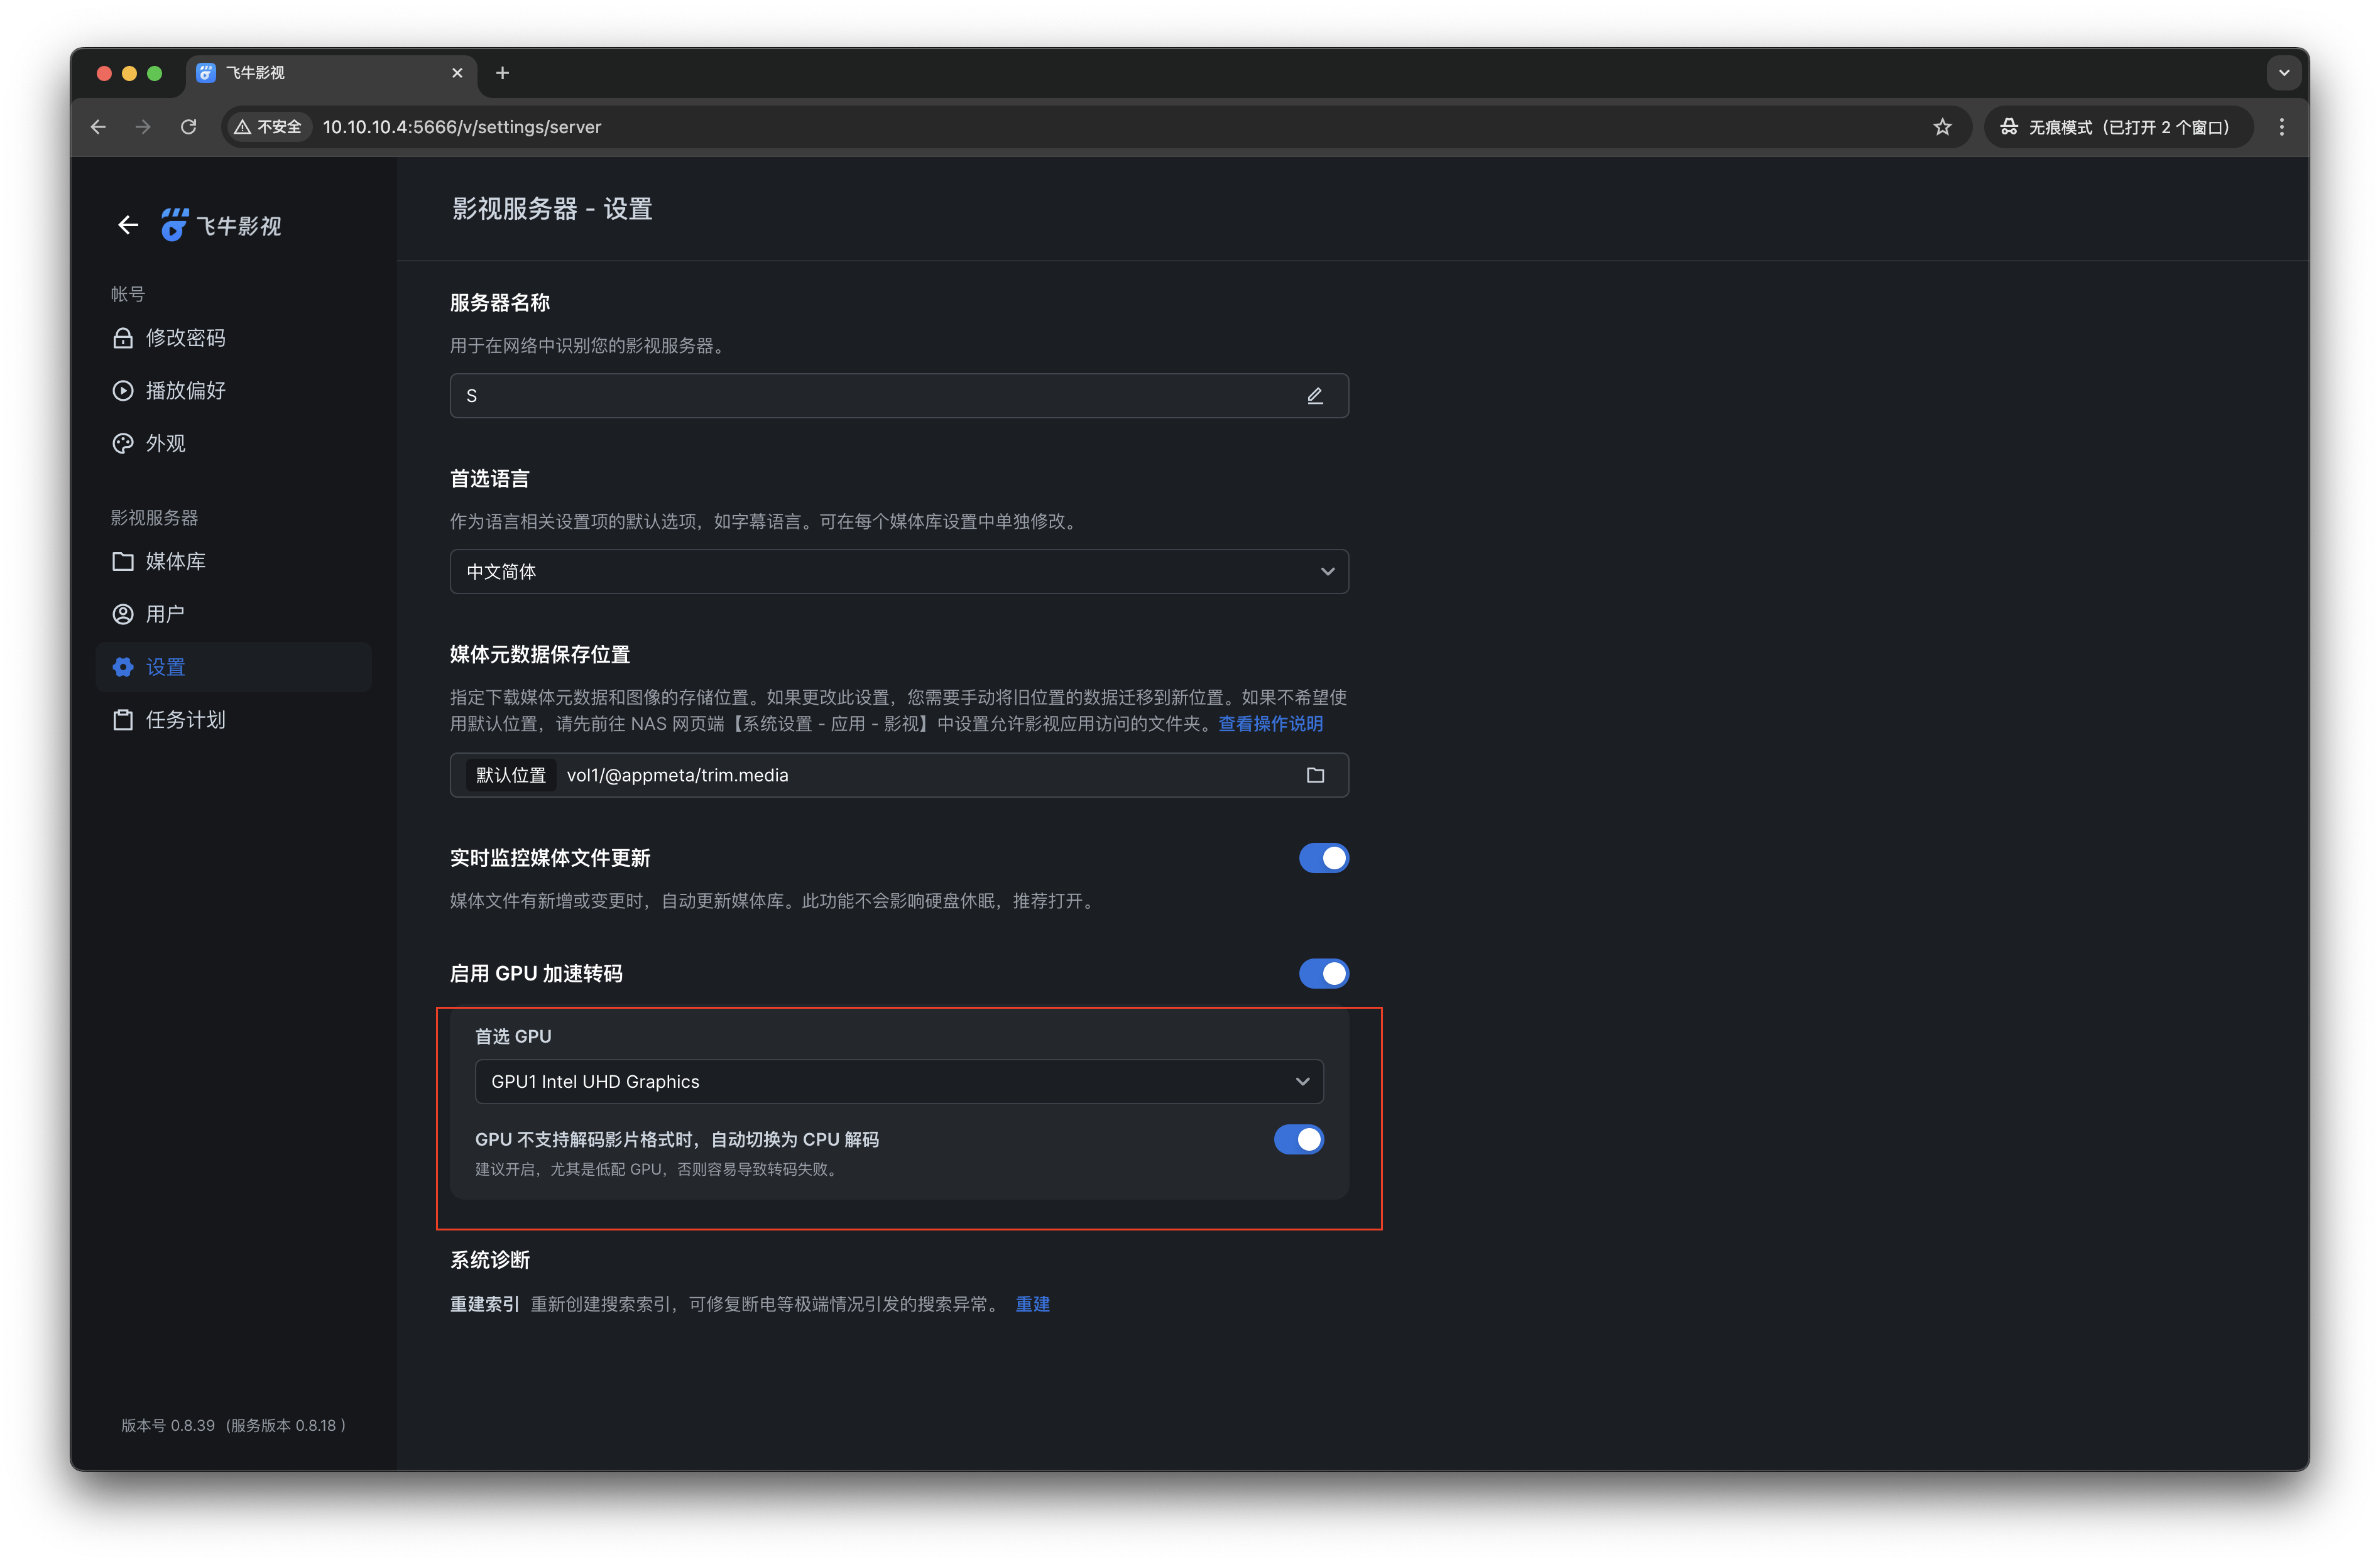
Task: Click 重建 link to rebuild index
Action: (x=1032, y=1304)
